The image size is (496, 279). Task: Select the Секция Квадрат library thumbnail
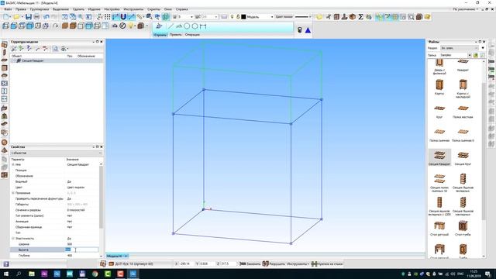click(x=439, y=157)
